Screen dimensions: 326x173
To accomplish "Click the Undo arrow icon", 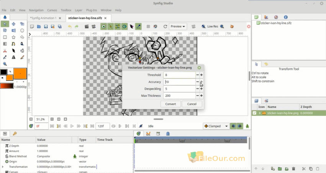I will click(x=70, y=26).
